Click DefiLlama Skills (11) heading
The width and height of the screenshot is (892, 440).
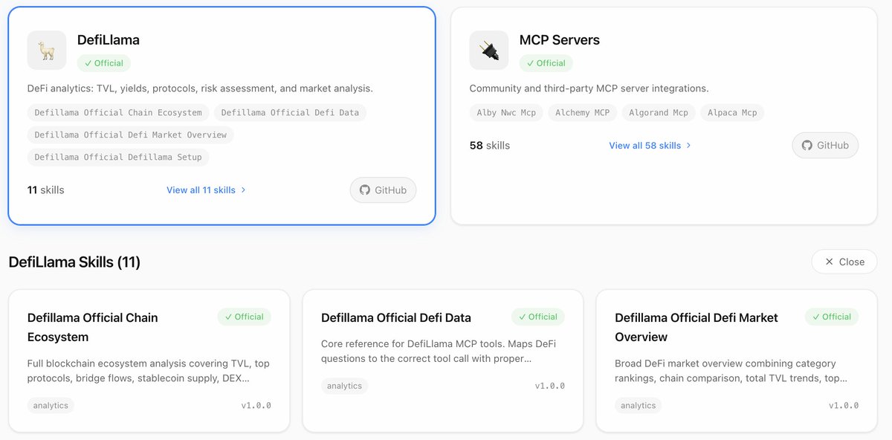[74, 262]
